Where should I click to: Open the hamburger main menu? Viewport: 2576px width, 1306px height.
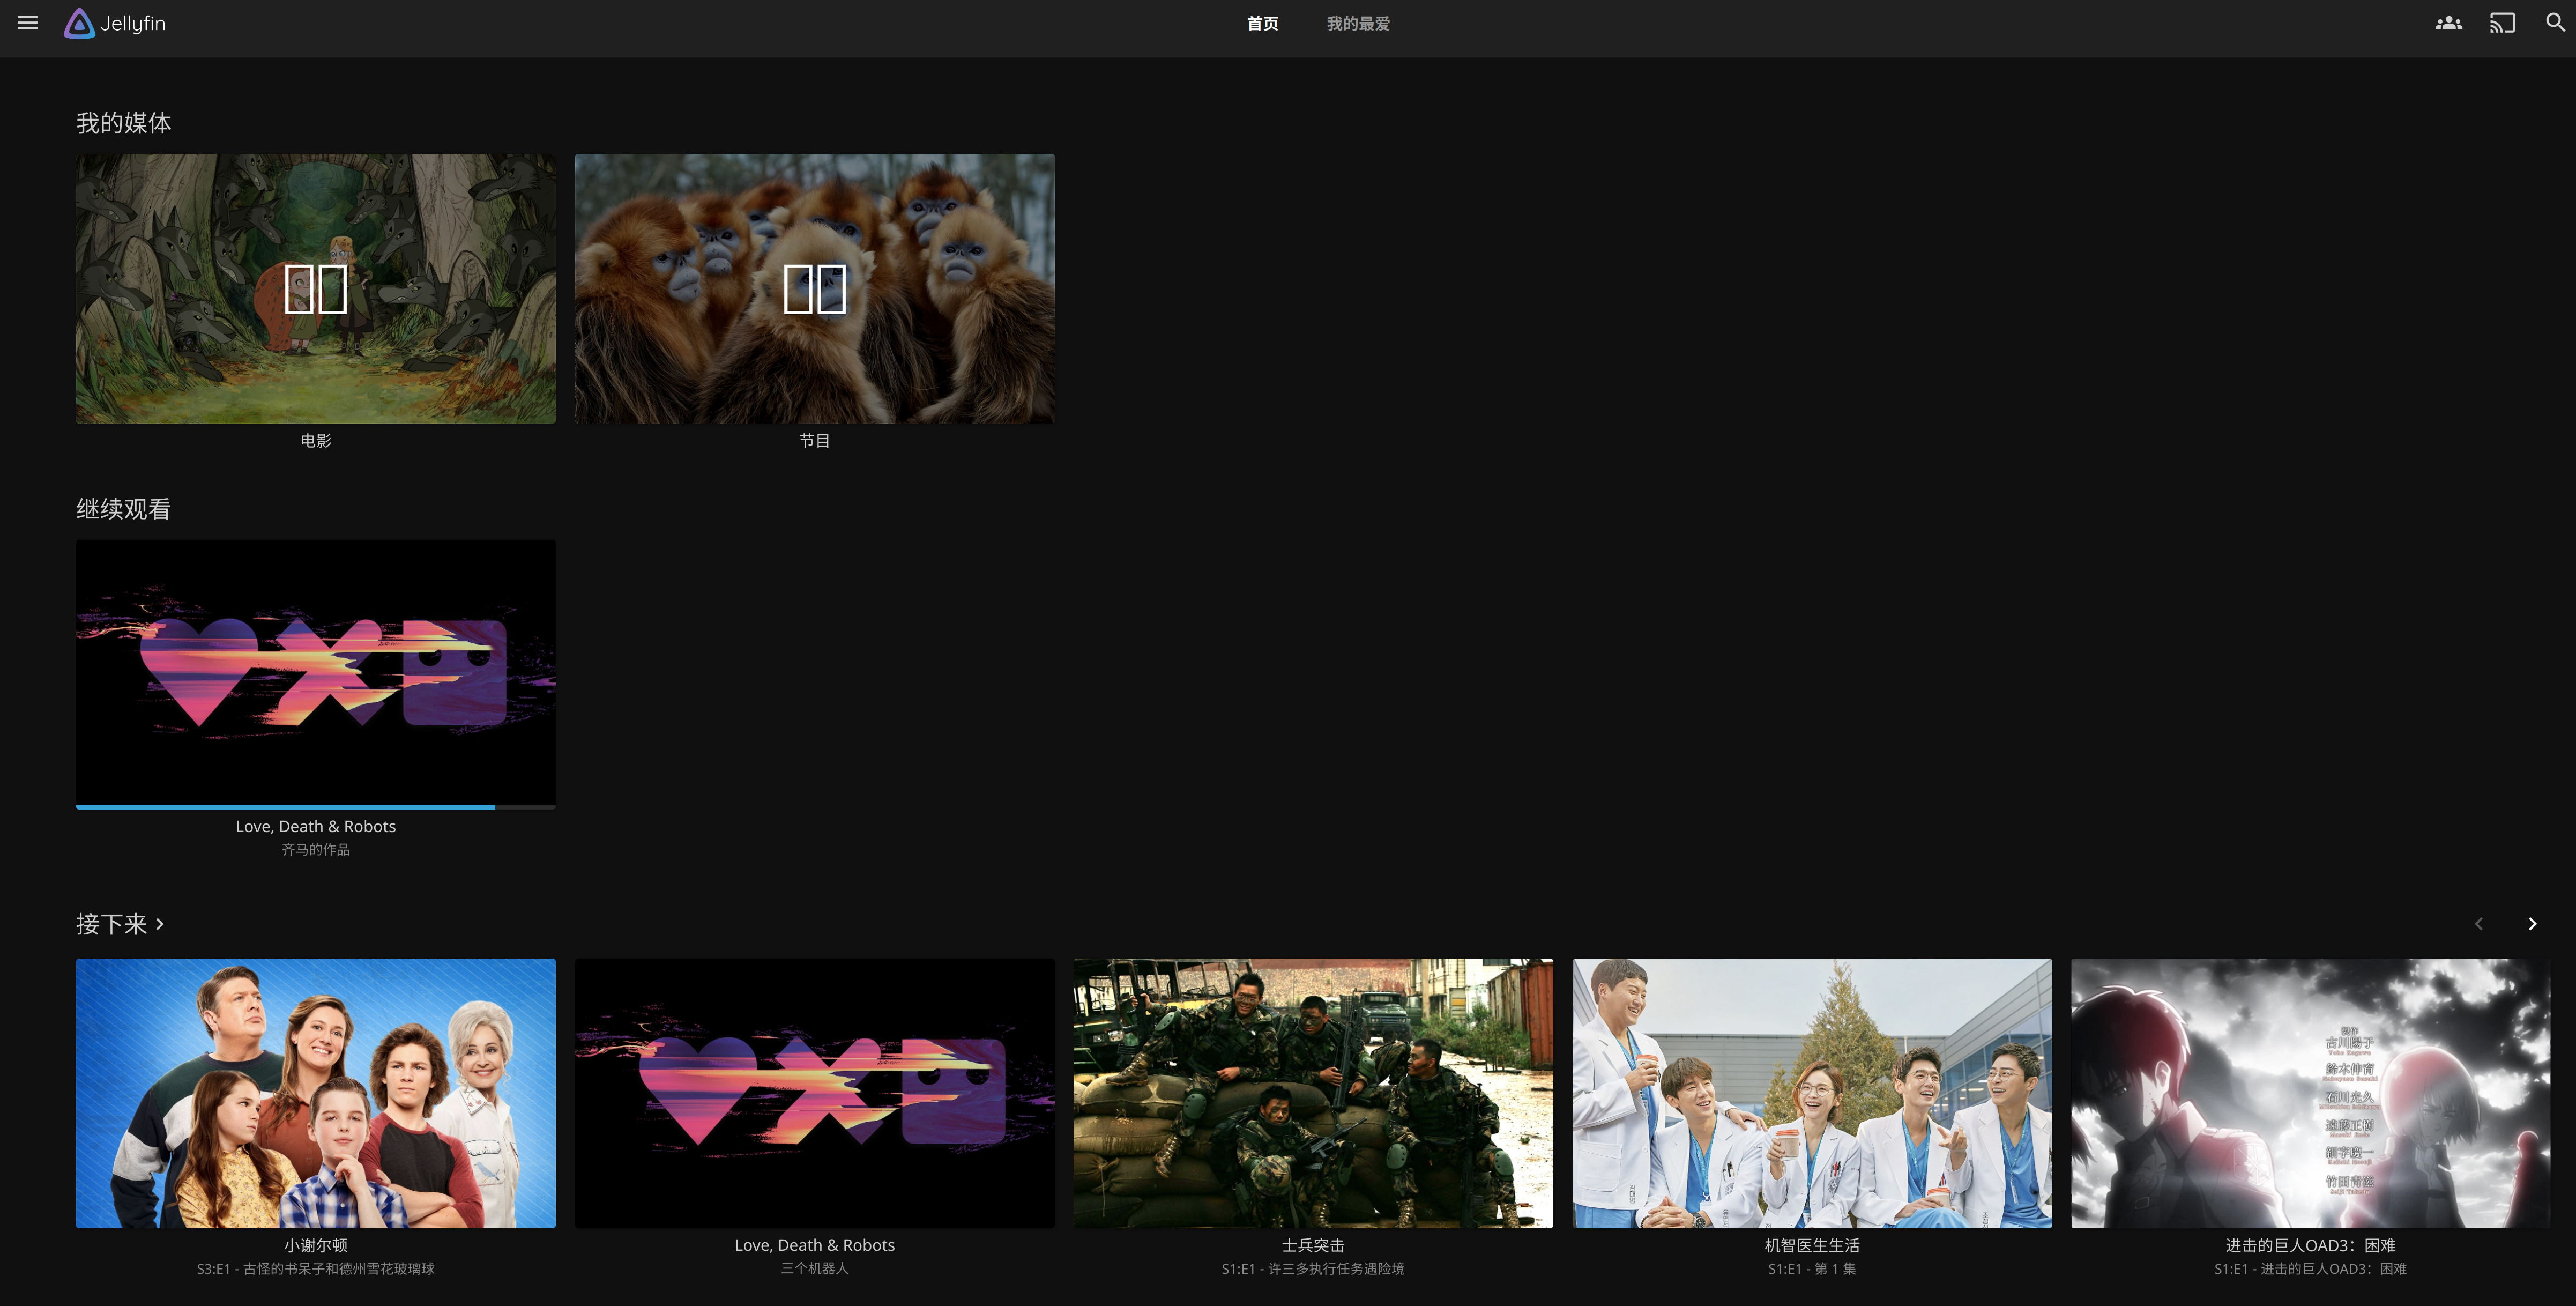click(x=28, y=23)
